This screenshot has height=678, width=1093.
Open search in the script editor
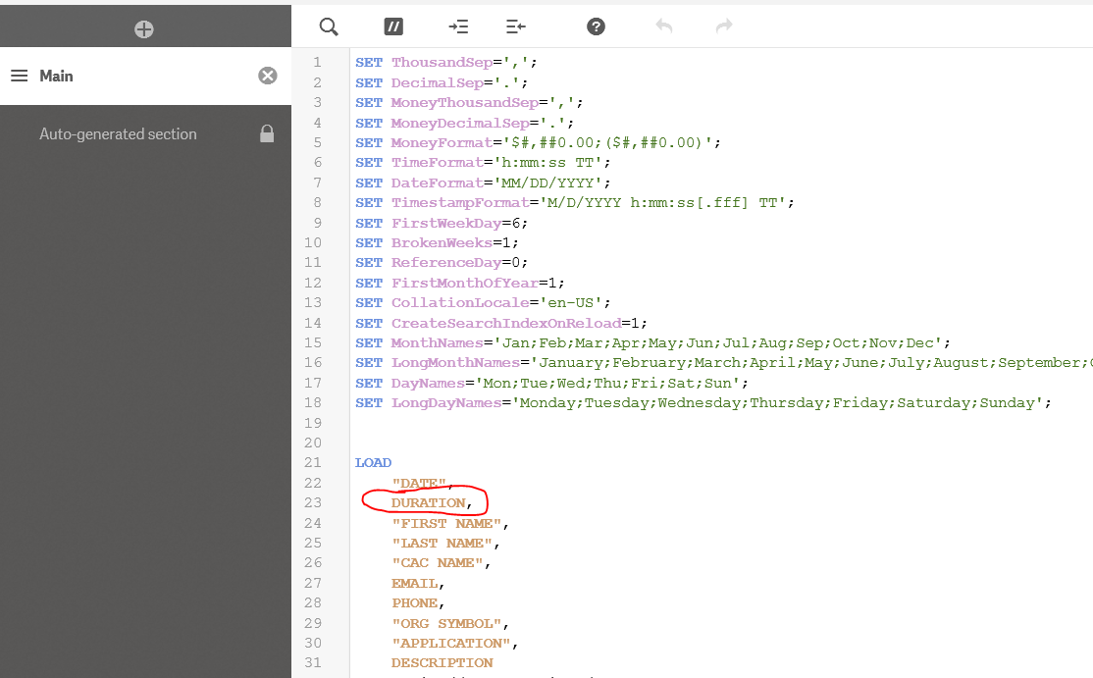[329, 26]
